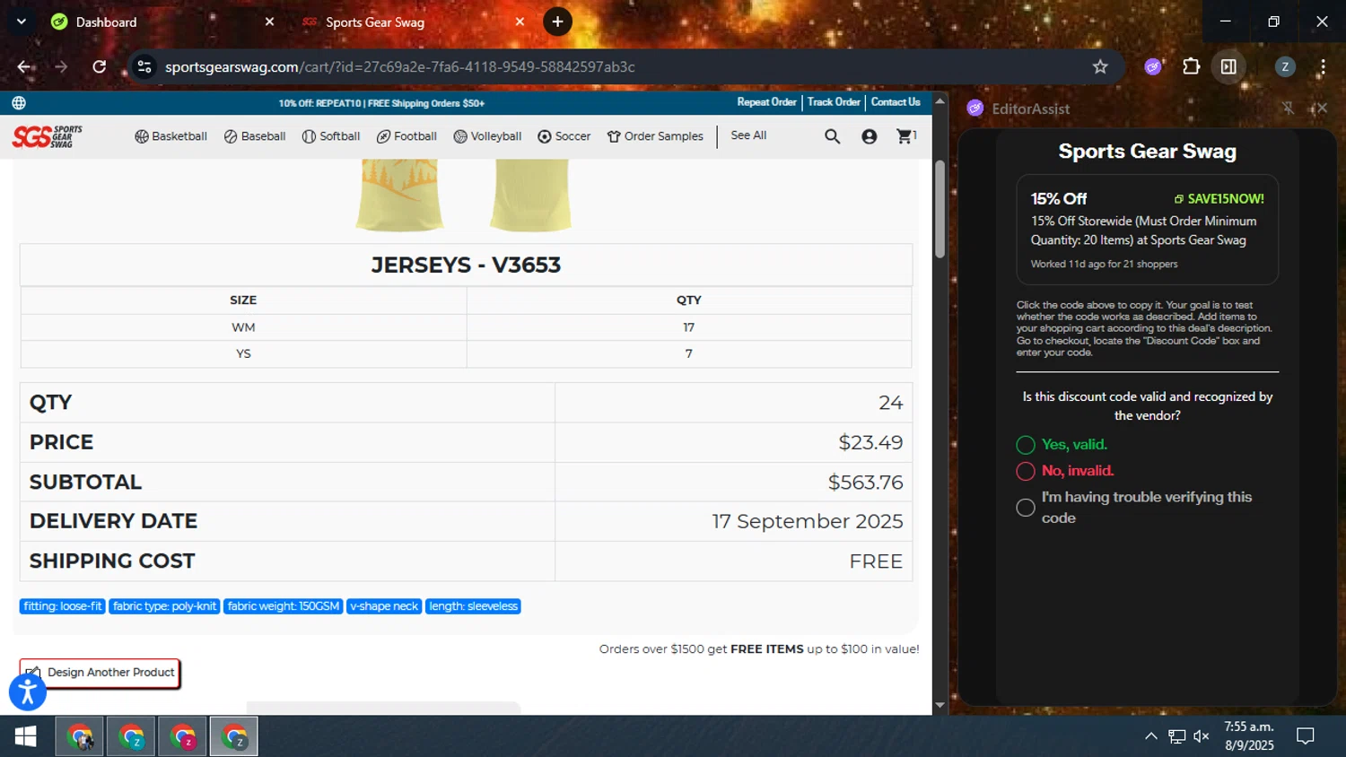Click the 'fabric weight: 150GSM' tag

(x=284, y=606)
